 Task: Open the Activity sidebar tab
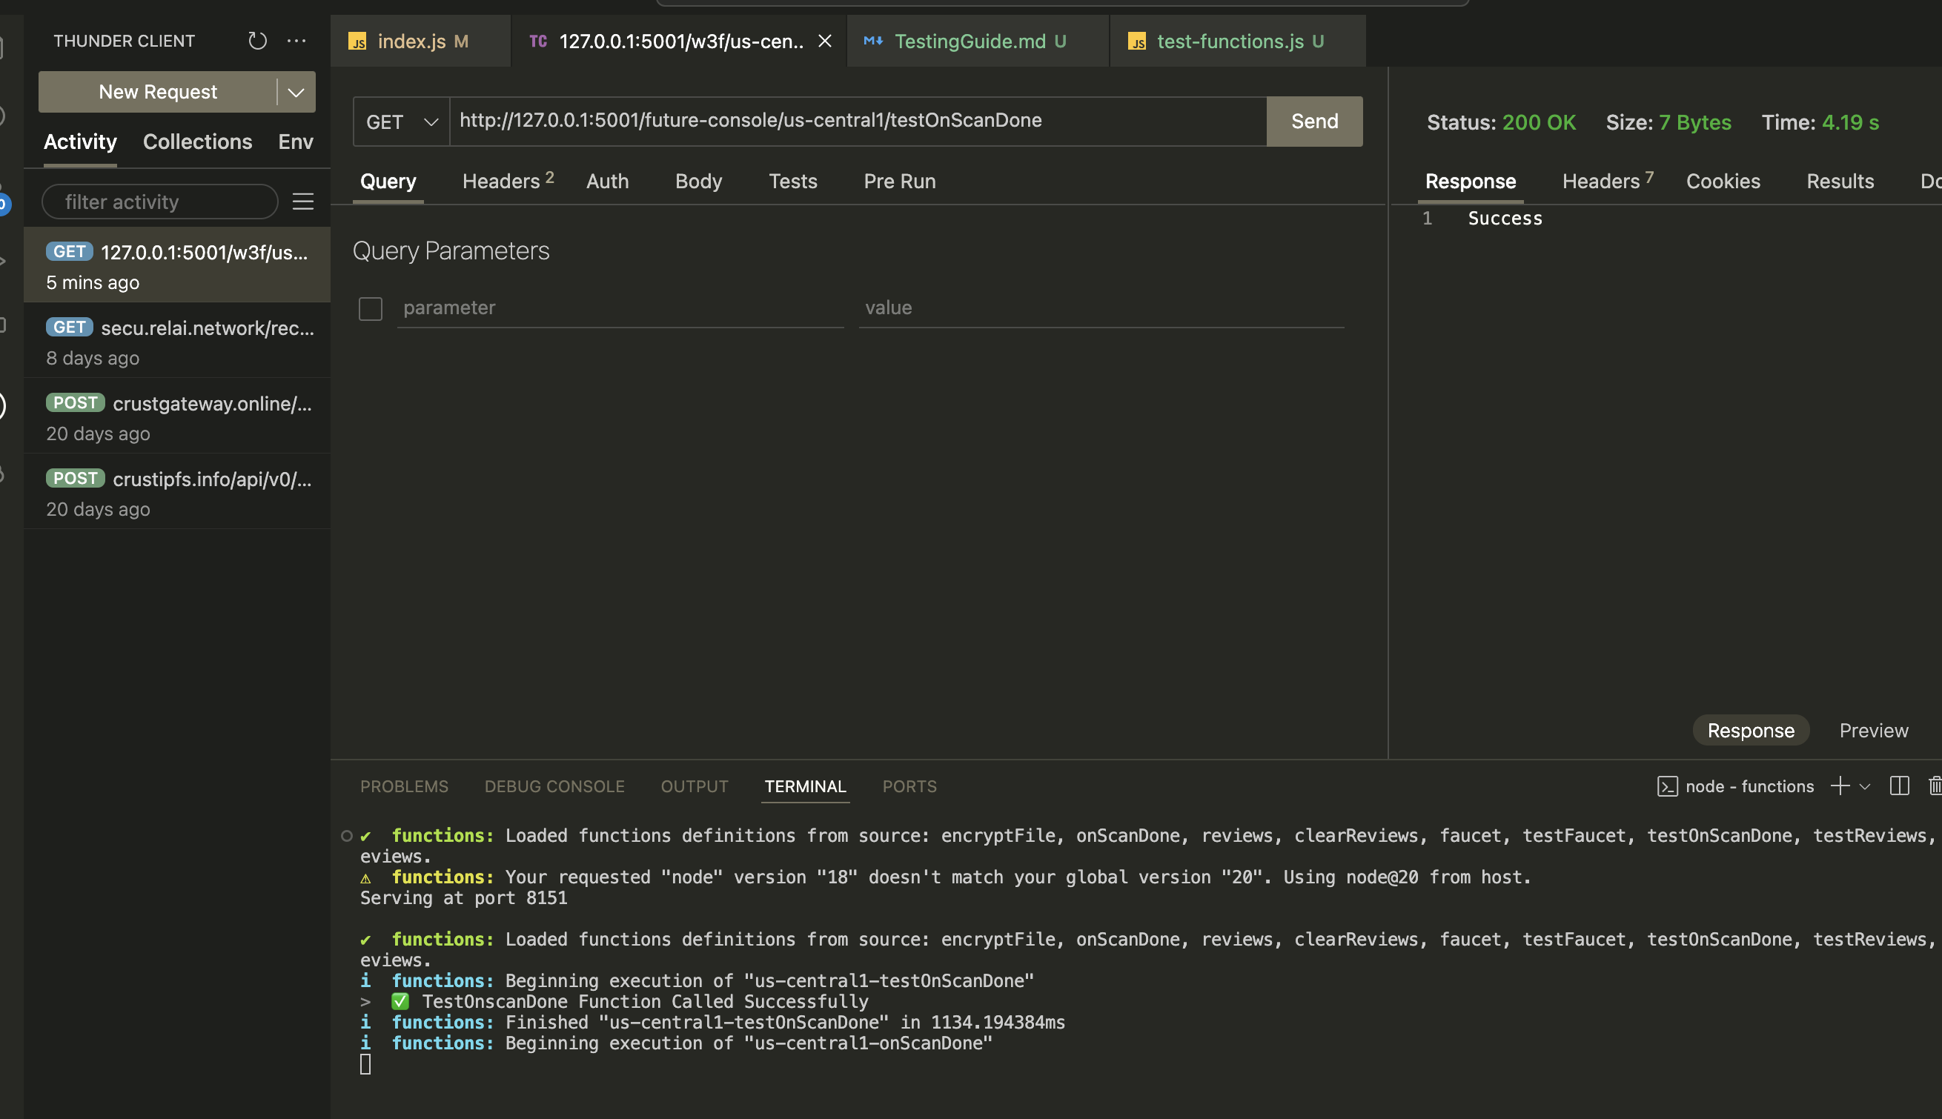coord(80,142)
